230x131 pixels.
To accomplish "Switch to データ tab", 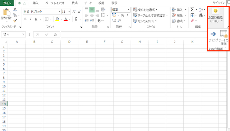I will click(x=88, y=3).
